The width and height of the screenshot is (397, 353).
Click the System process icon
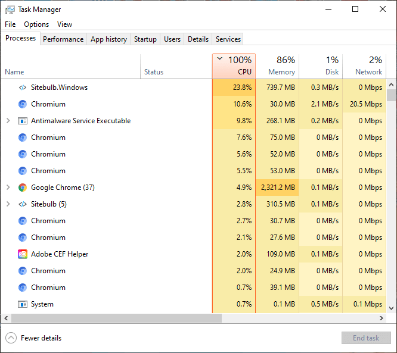(23, 304)
